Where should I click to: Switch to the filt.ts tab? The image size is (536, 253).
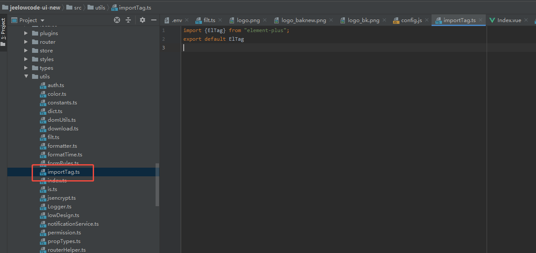tap(209, 20)
